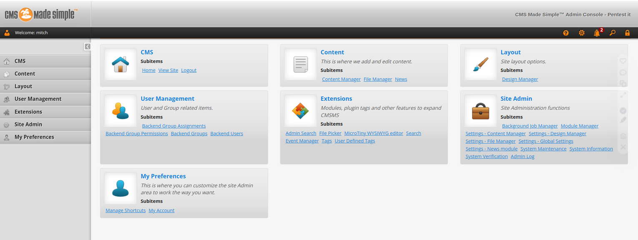Click the copy icon in floating toolbar
This screenshot has height=240, width=638.
pos(623,83)
